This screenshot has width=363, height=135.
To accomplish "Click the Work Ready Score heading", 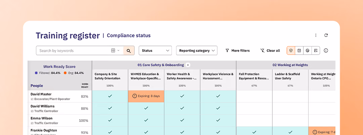I will pyautogui.click(x=59, y=67).
